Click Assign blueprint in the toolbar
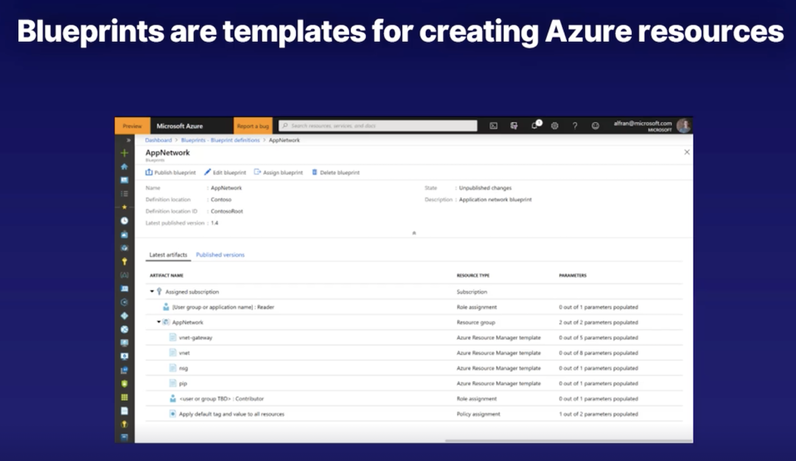 [x=278, y=173]
